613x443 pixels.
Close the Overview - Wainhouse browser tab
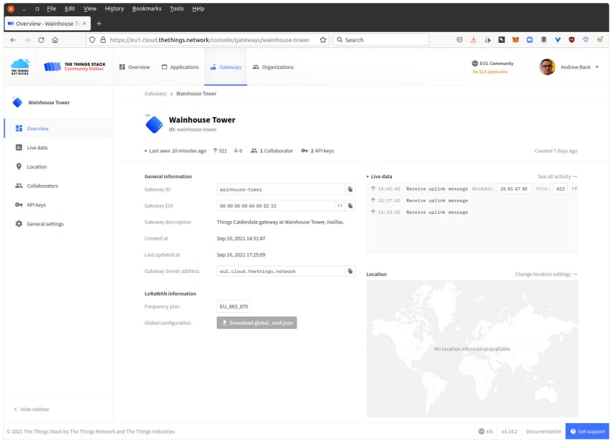click(84, 24)
